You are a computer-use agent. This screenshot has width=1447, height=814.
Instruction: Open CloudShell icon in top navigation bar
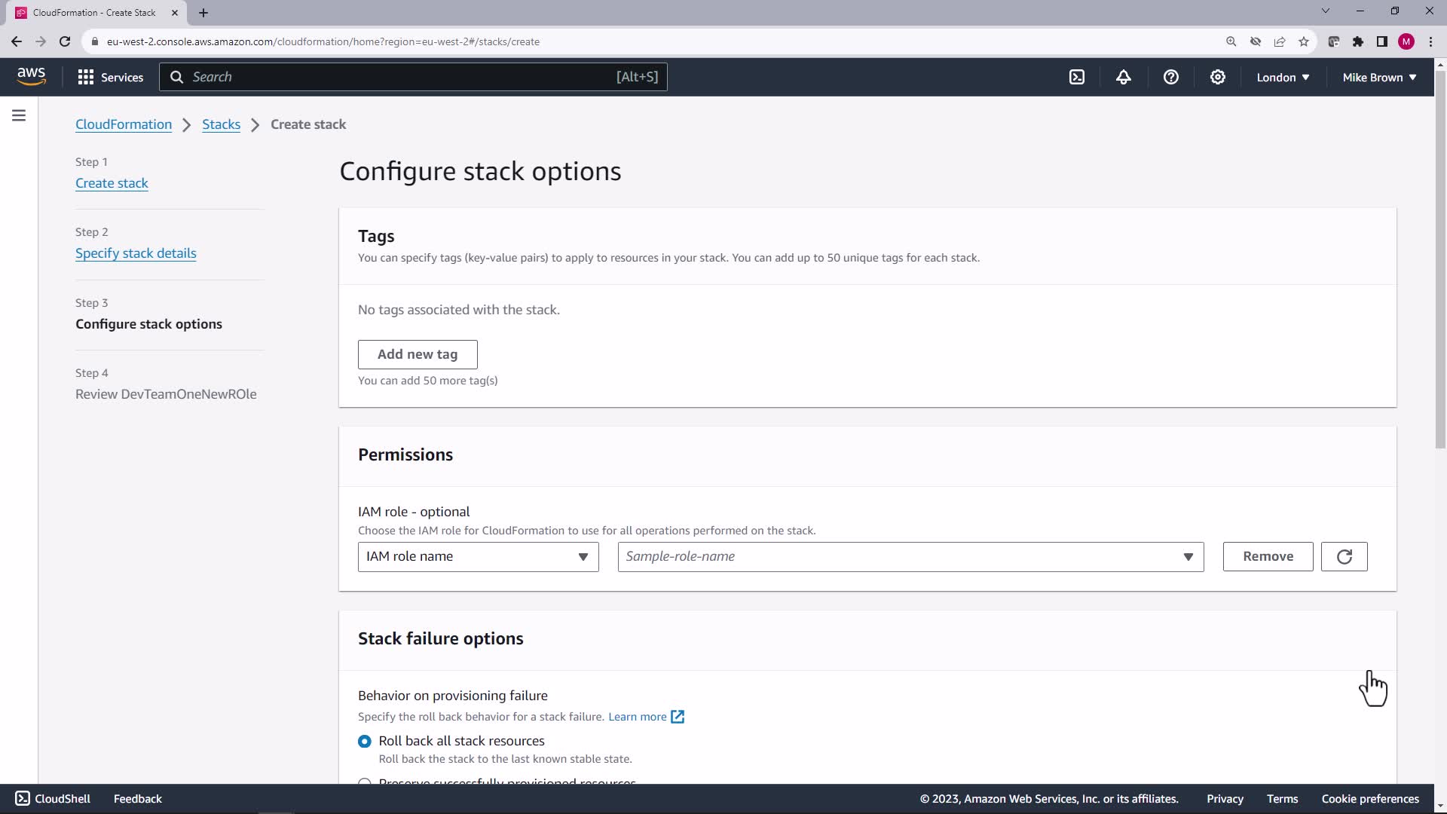(1077, 77)
